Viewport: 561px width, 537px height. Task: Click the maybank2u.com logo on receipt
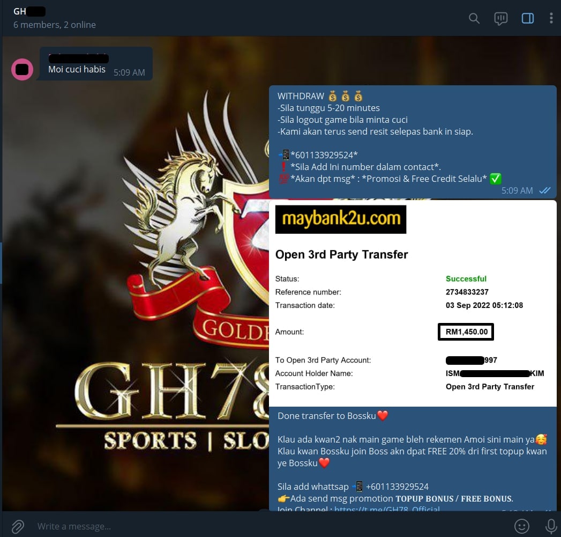pos(341,219)
